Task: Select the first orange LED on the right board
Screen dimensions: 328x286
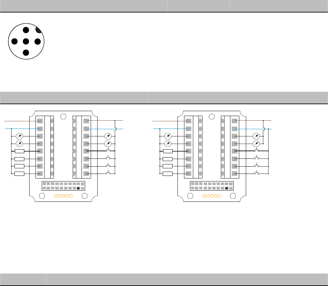Action: click(204, 196)
